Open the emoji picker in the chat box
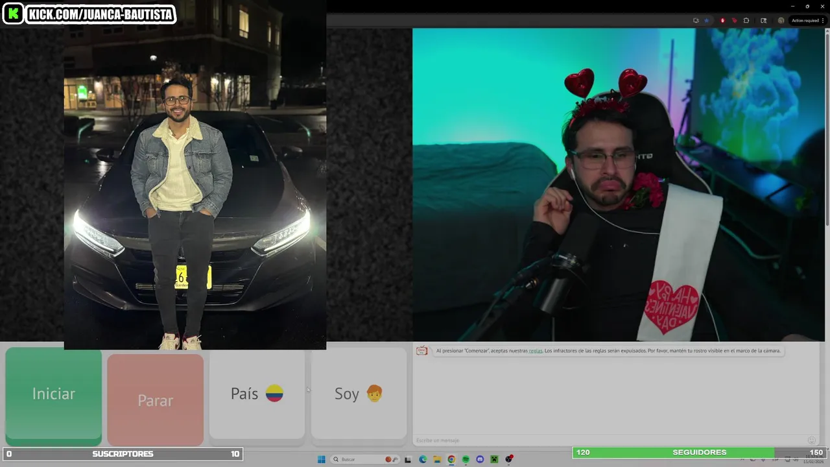Image resolution: width=830 pixels, height=467 pixels. click(x=811, y=440)
